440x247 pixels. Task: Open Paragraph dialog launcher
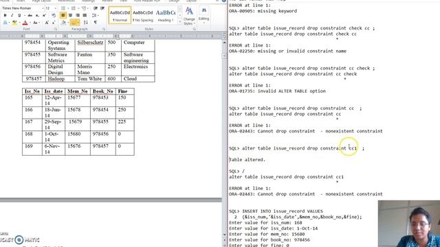pyautogui.click(x=104, y=29)
